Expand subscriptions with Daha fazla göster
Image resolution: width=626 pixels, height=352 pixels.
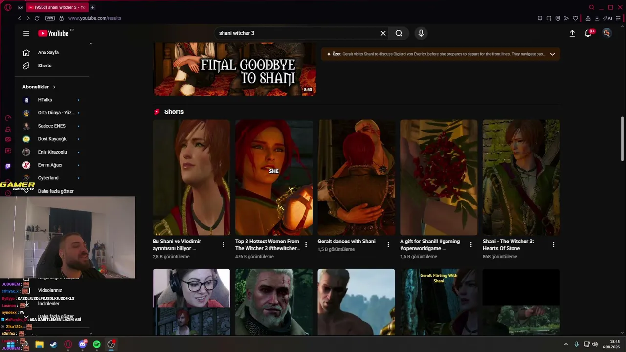click(56, 191)
